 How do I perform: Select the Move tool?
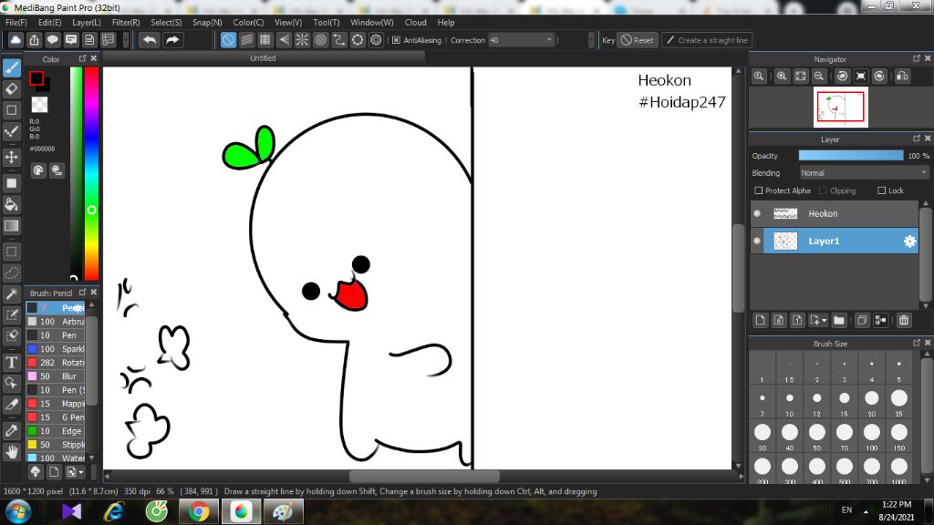[x=11, y=157]
